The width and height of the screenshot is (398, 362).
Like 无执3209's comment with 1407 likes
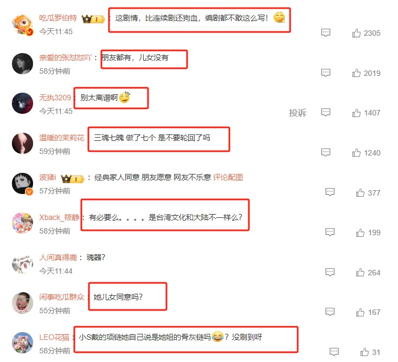(356, 113)
